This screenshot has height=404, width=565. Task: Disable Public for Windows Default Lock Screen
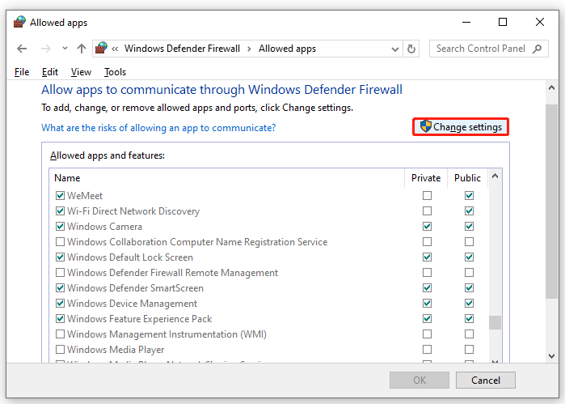tap(469, 257)
